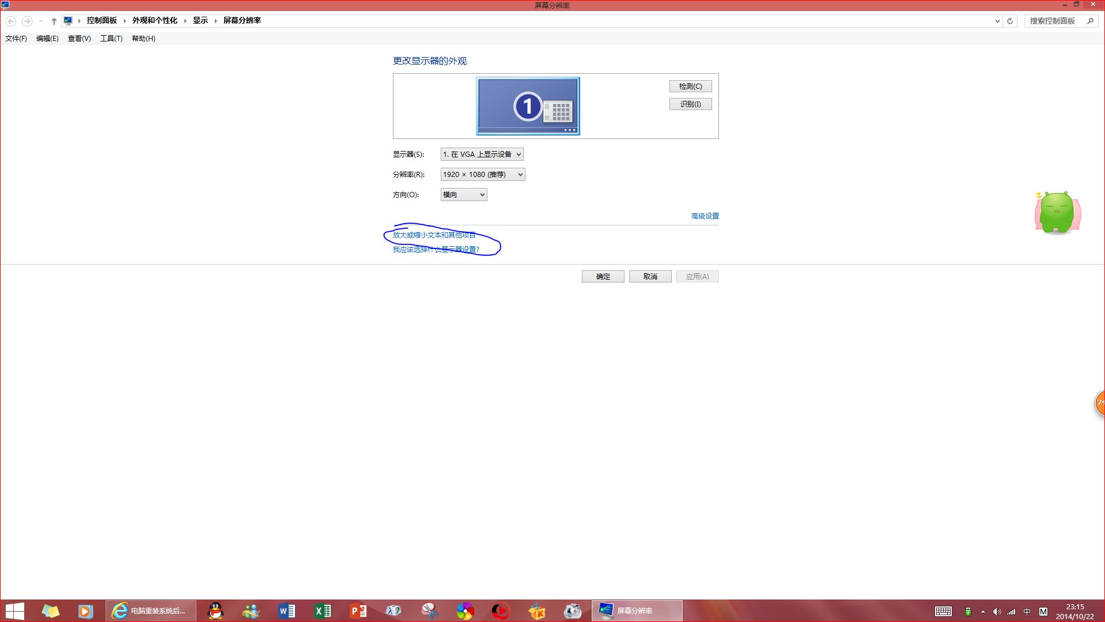
Task: Open the Messenger people taskbar icon
Action: point(251,611)
